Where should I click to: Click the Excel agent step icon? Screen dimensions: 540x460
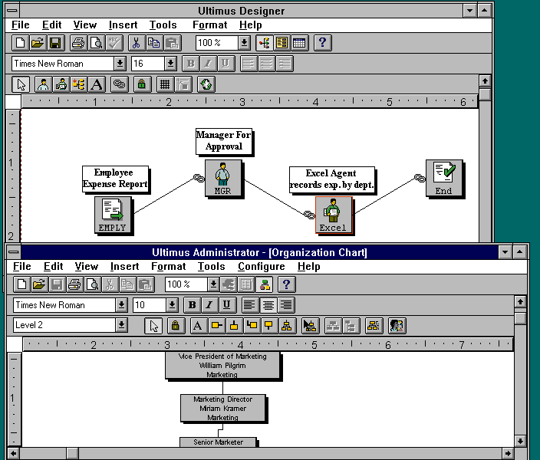coord(333,215)
